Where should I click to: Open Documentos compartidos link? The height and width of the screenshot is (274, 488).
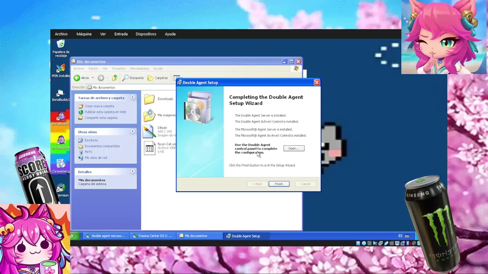pyautogui.click(x=102, y=146)
